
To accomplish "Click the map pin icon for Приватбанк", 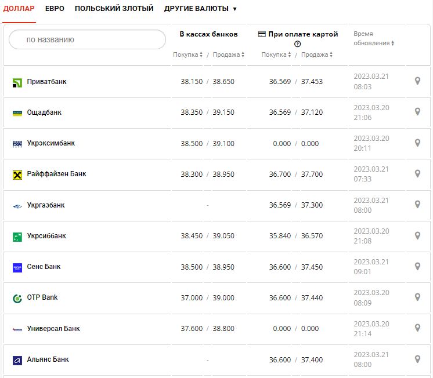I will point(417,81).
